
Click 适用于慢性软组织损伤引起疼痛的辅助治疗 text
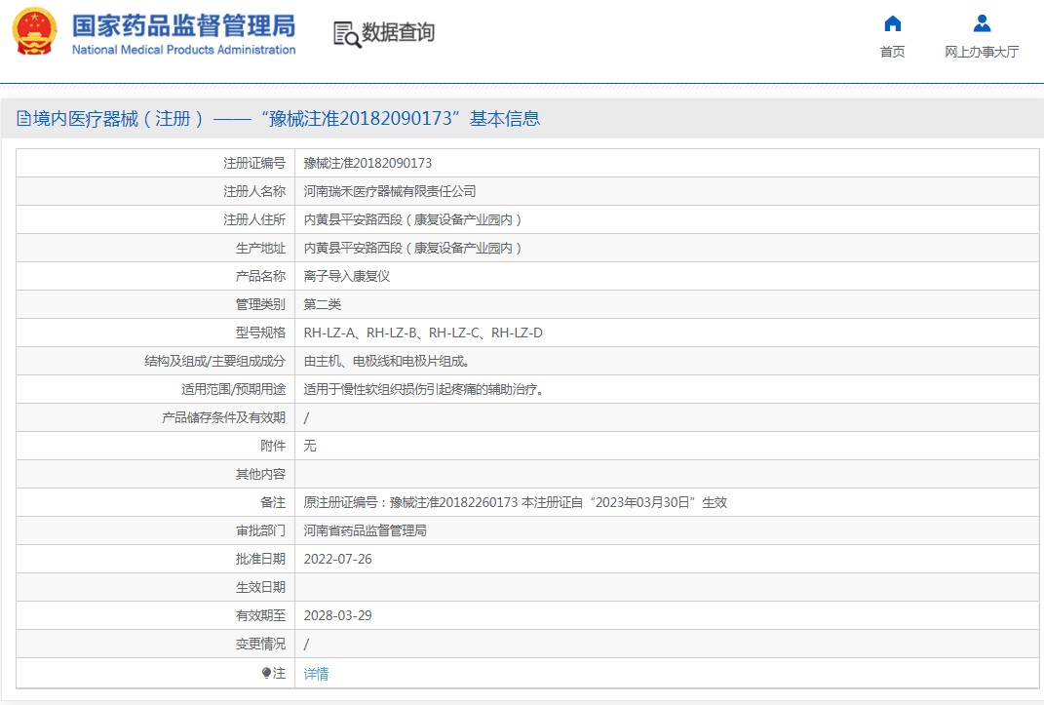coord(423,389)
